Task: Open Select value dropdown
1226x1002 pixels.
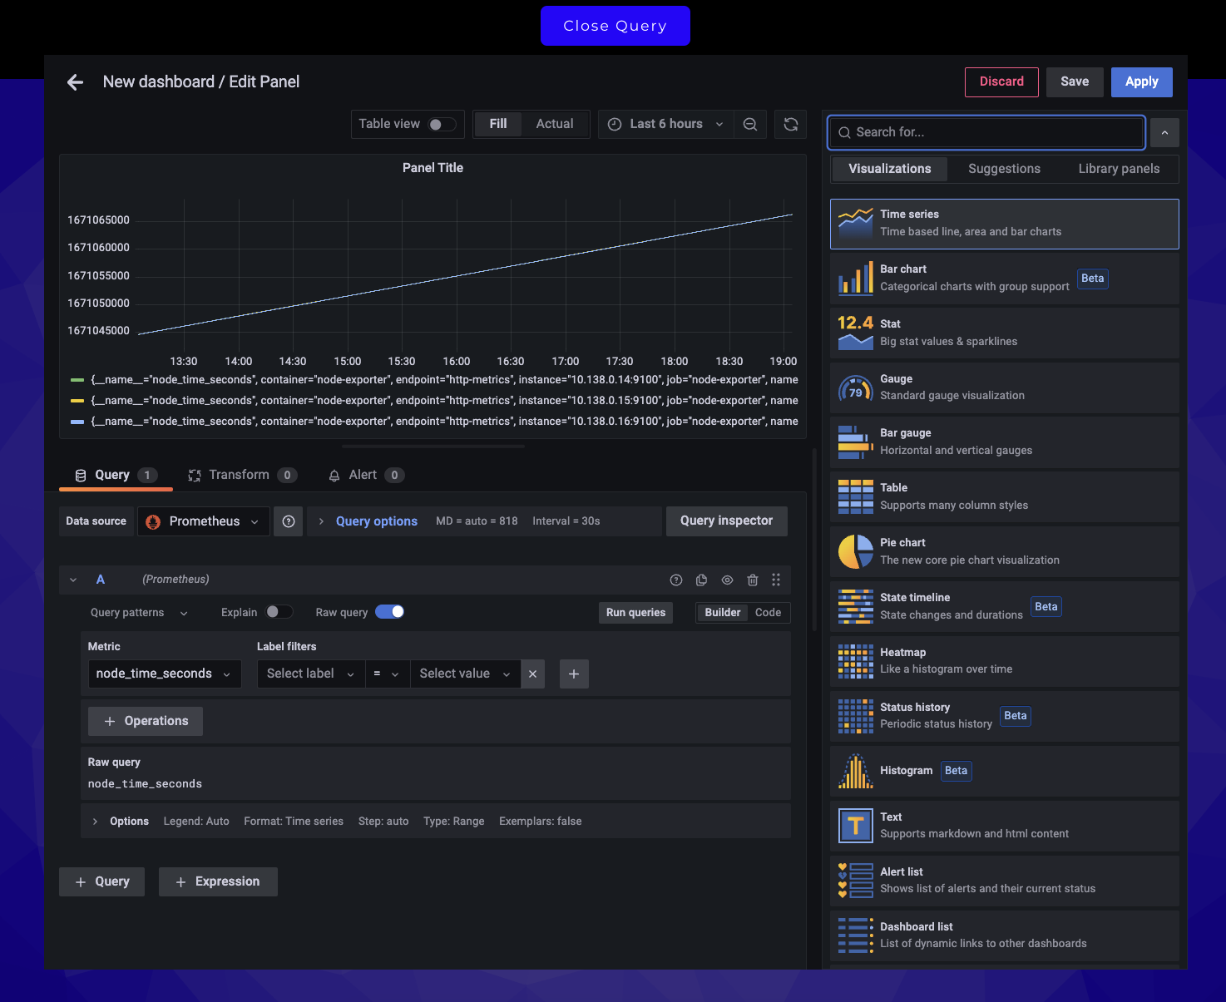Action: (465, 674)
